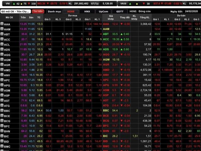Click the VNI gainers up-arrow icon
The image size is (201, 151).
click(x=14, y=4)
